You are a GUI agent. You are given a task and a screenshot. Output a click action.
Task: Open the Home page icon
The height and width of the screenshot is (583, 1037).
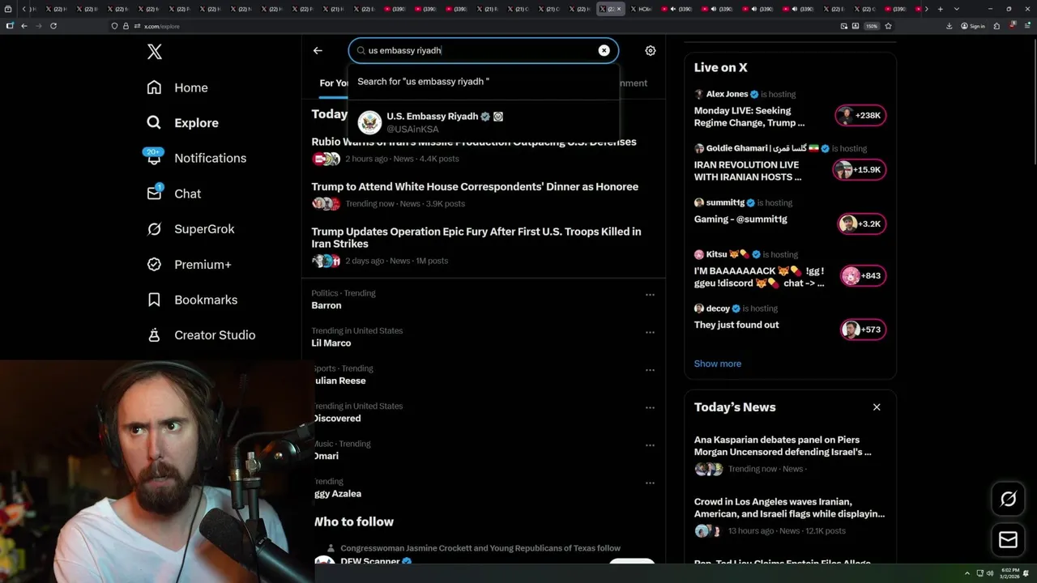point(154,87)
